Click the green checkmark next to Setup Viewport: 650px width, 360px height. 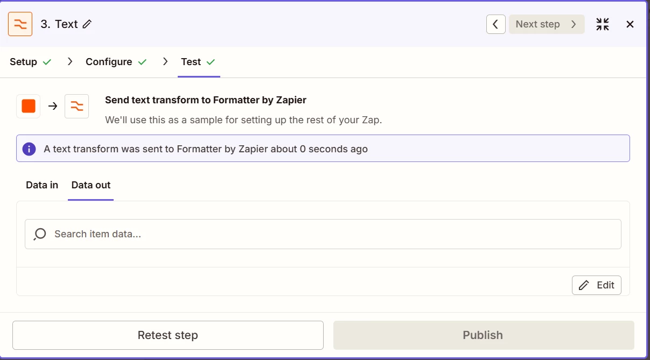[47, 62]
